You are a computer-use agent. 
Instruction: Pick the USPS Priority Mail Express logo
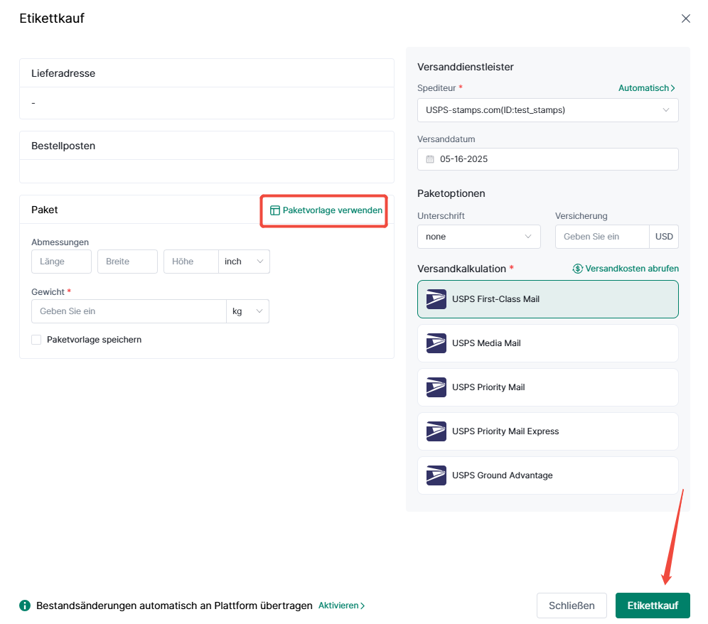tap(436, 431)
